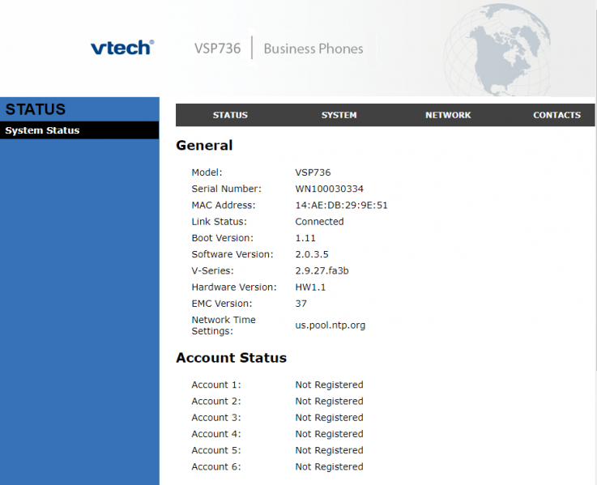Click the Account 1 Not Registered status
The height and width of the screenshot is (485, 597).
click(330, 385)
